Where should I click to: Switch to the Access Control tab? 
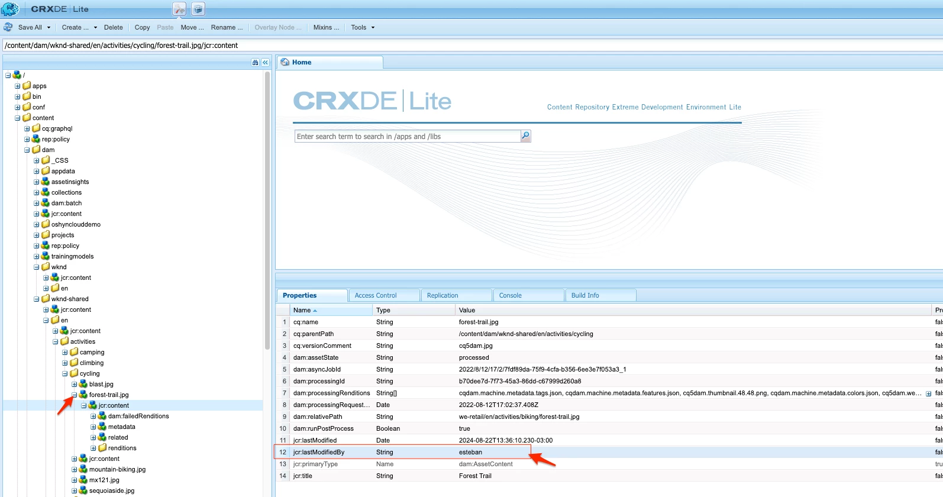pos(384,295)
